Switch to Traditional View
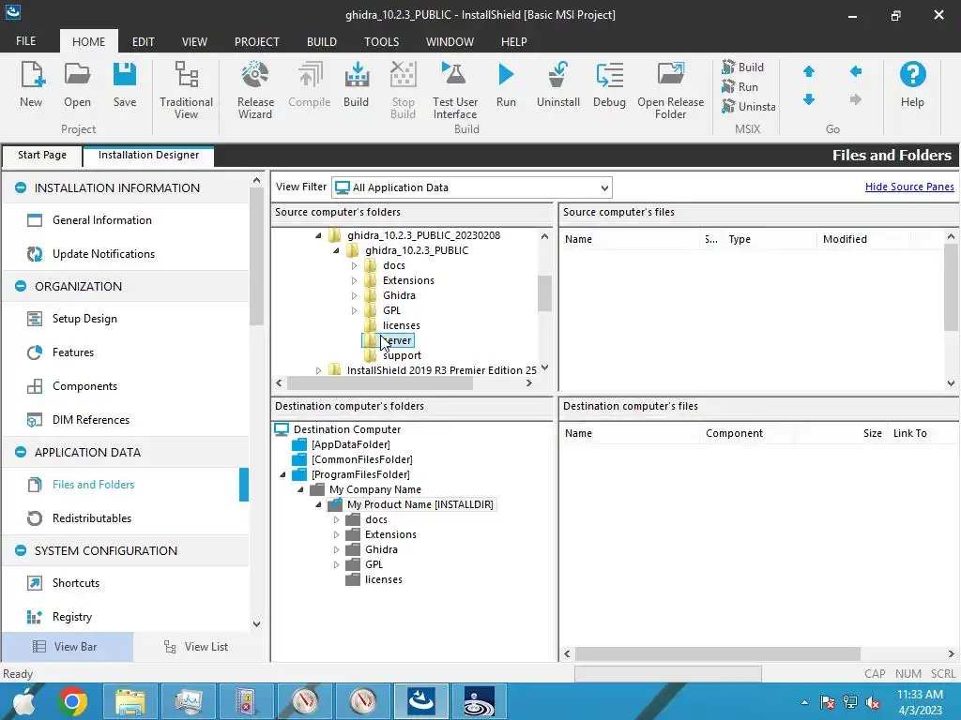This screenshot has height=720, width=961. coord(187,90)
